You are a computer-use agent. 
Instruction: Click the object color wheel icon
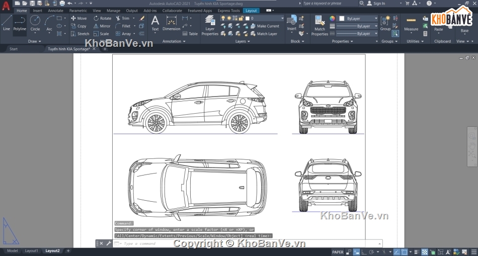(x=332, y=19)
